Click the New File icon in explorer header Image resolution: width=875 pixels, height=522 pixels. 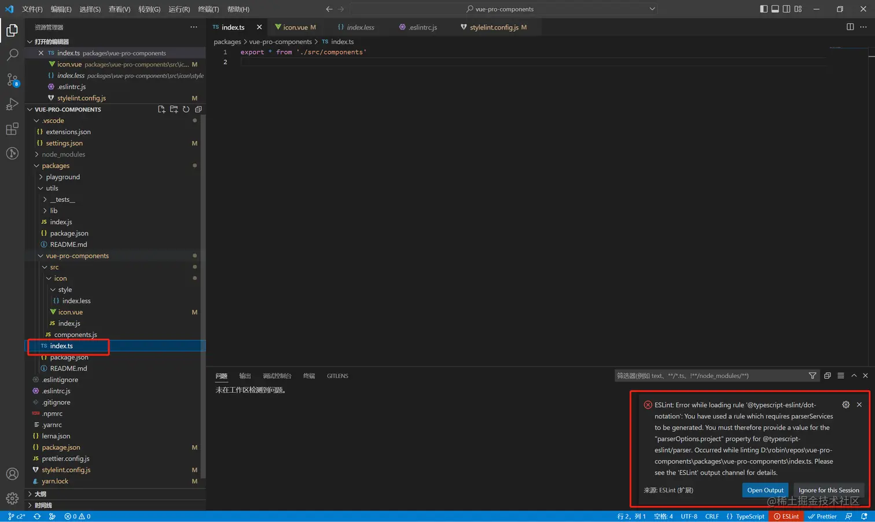(x=161, y=109)
